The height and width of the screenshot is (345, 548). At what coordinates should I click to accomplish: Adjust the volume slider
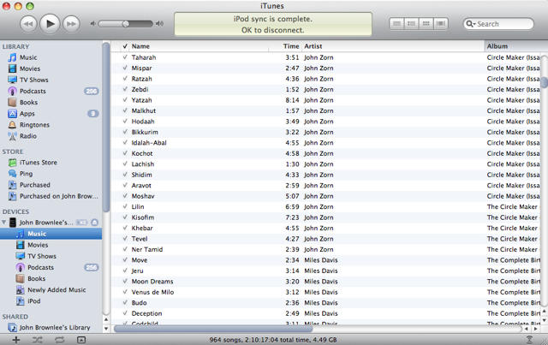click(126, 24)
